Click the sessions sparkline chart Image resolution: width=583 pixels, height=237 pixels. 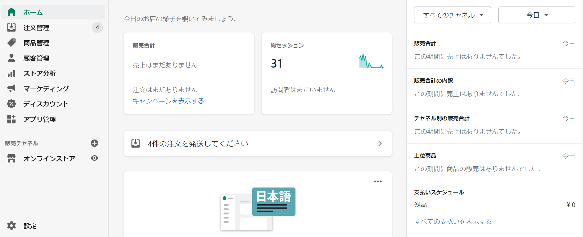pyautogui.click(x=371, y=61)
